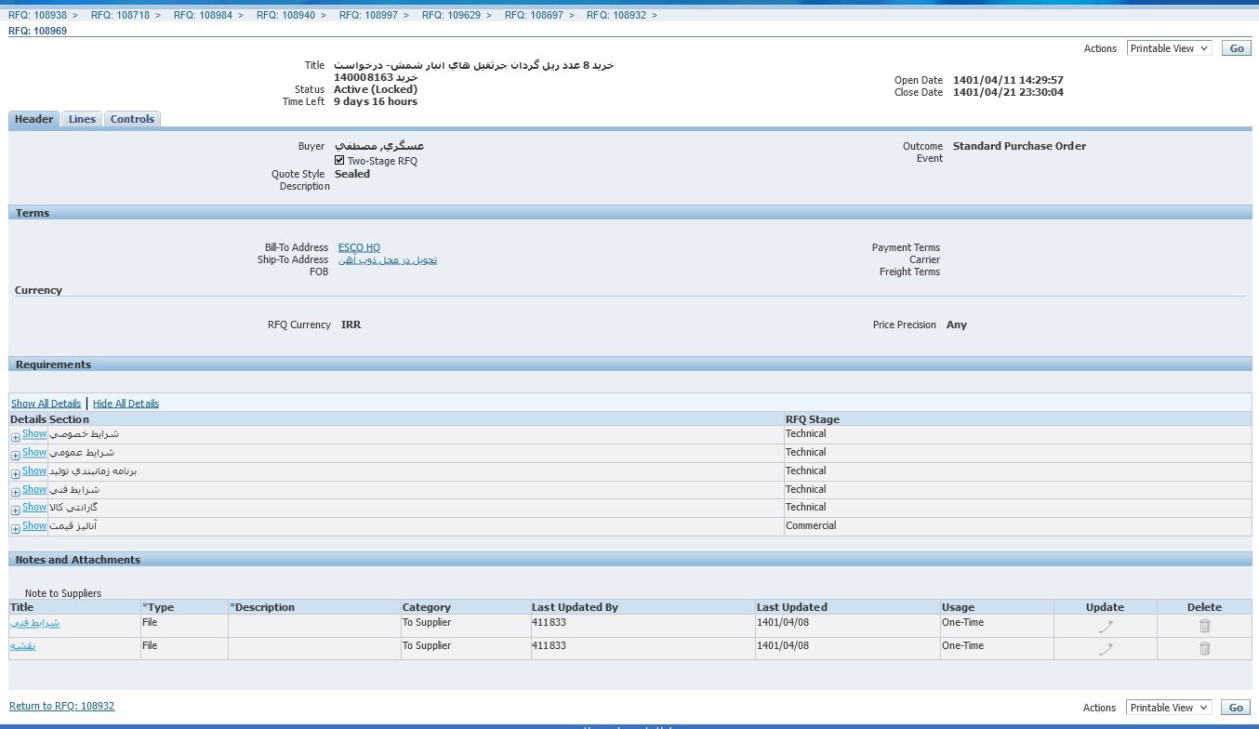
Task: Switch to the Header tab
Action: pyautogui.click(x=34, y=119)
